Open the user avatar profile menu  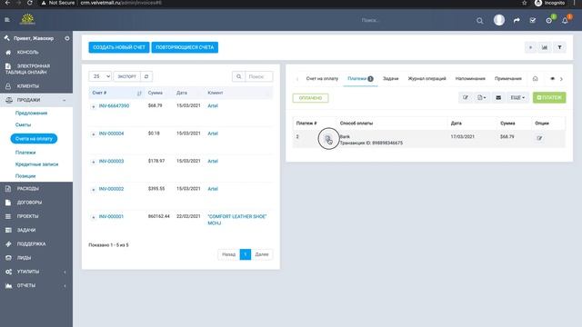pyautogui.click(x=499, y=20)
